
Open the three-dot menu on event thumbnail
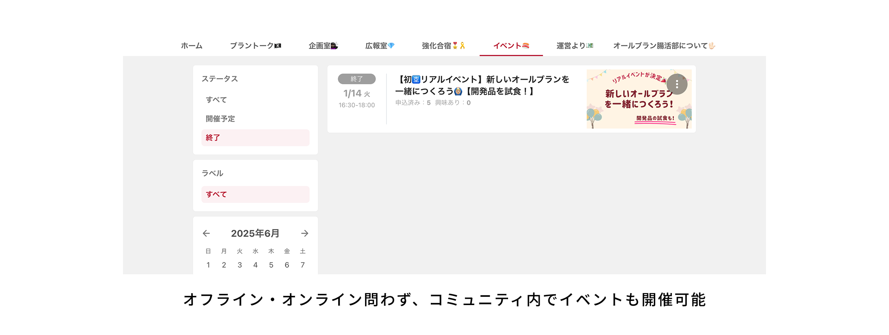coord(677,84)
